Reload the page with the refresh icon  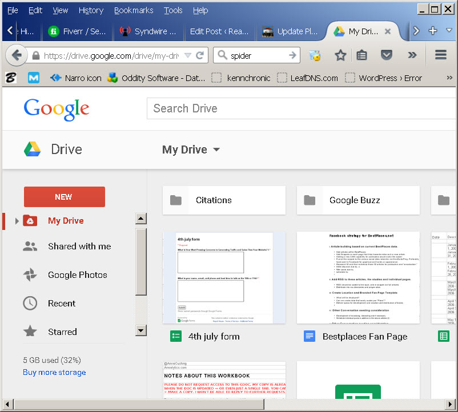(200, 55)
